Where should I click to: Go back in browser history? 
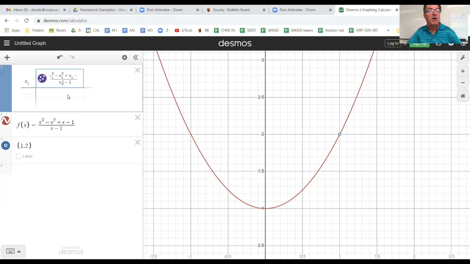[7, 21]
